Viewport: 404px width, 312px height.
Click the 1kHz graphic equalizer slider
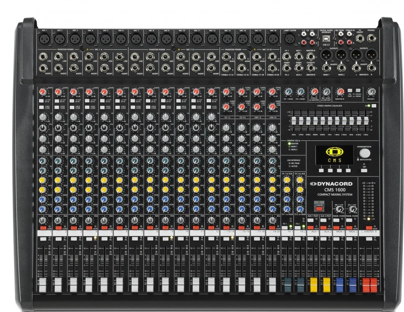tap(330, 120)
